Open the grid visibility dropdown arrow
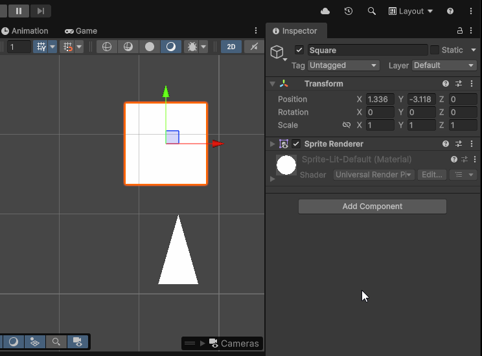482x356 pixels. click(52, 47)
